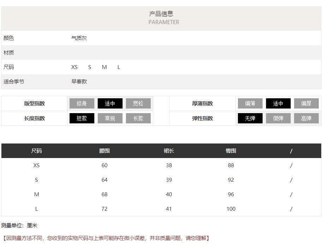
Task: Choose the 偏厚 thickness option
Action: point(306,104)
